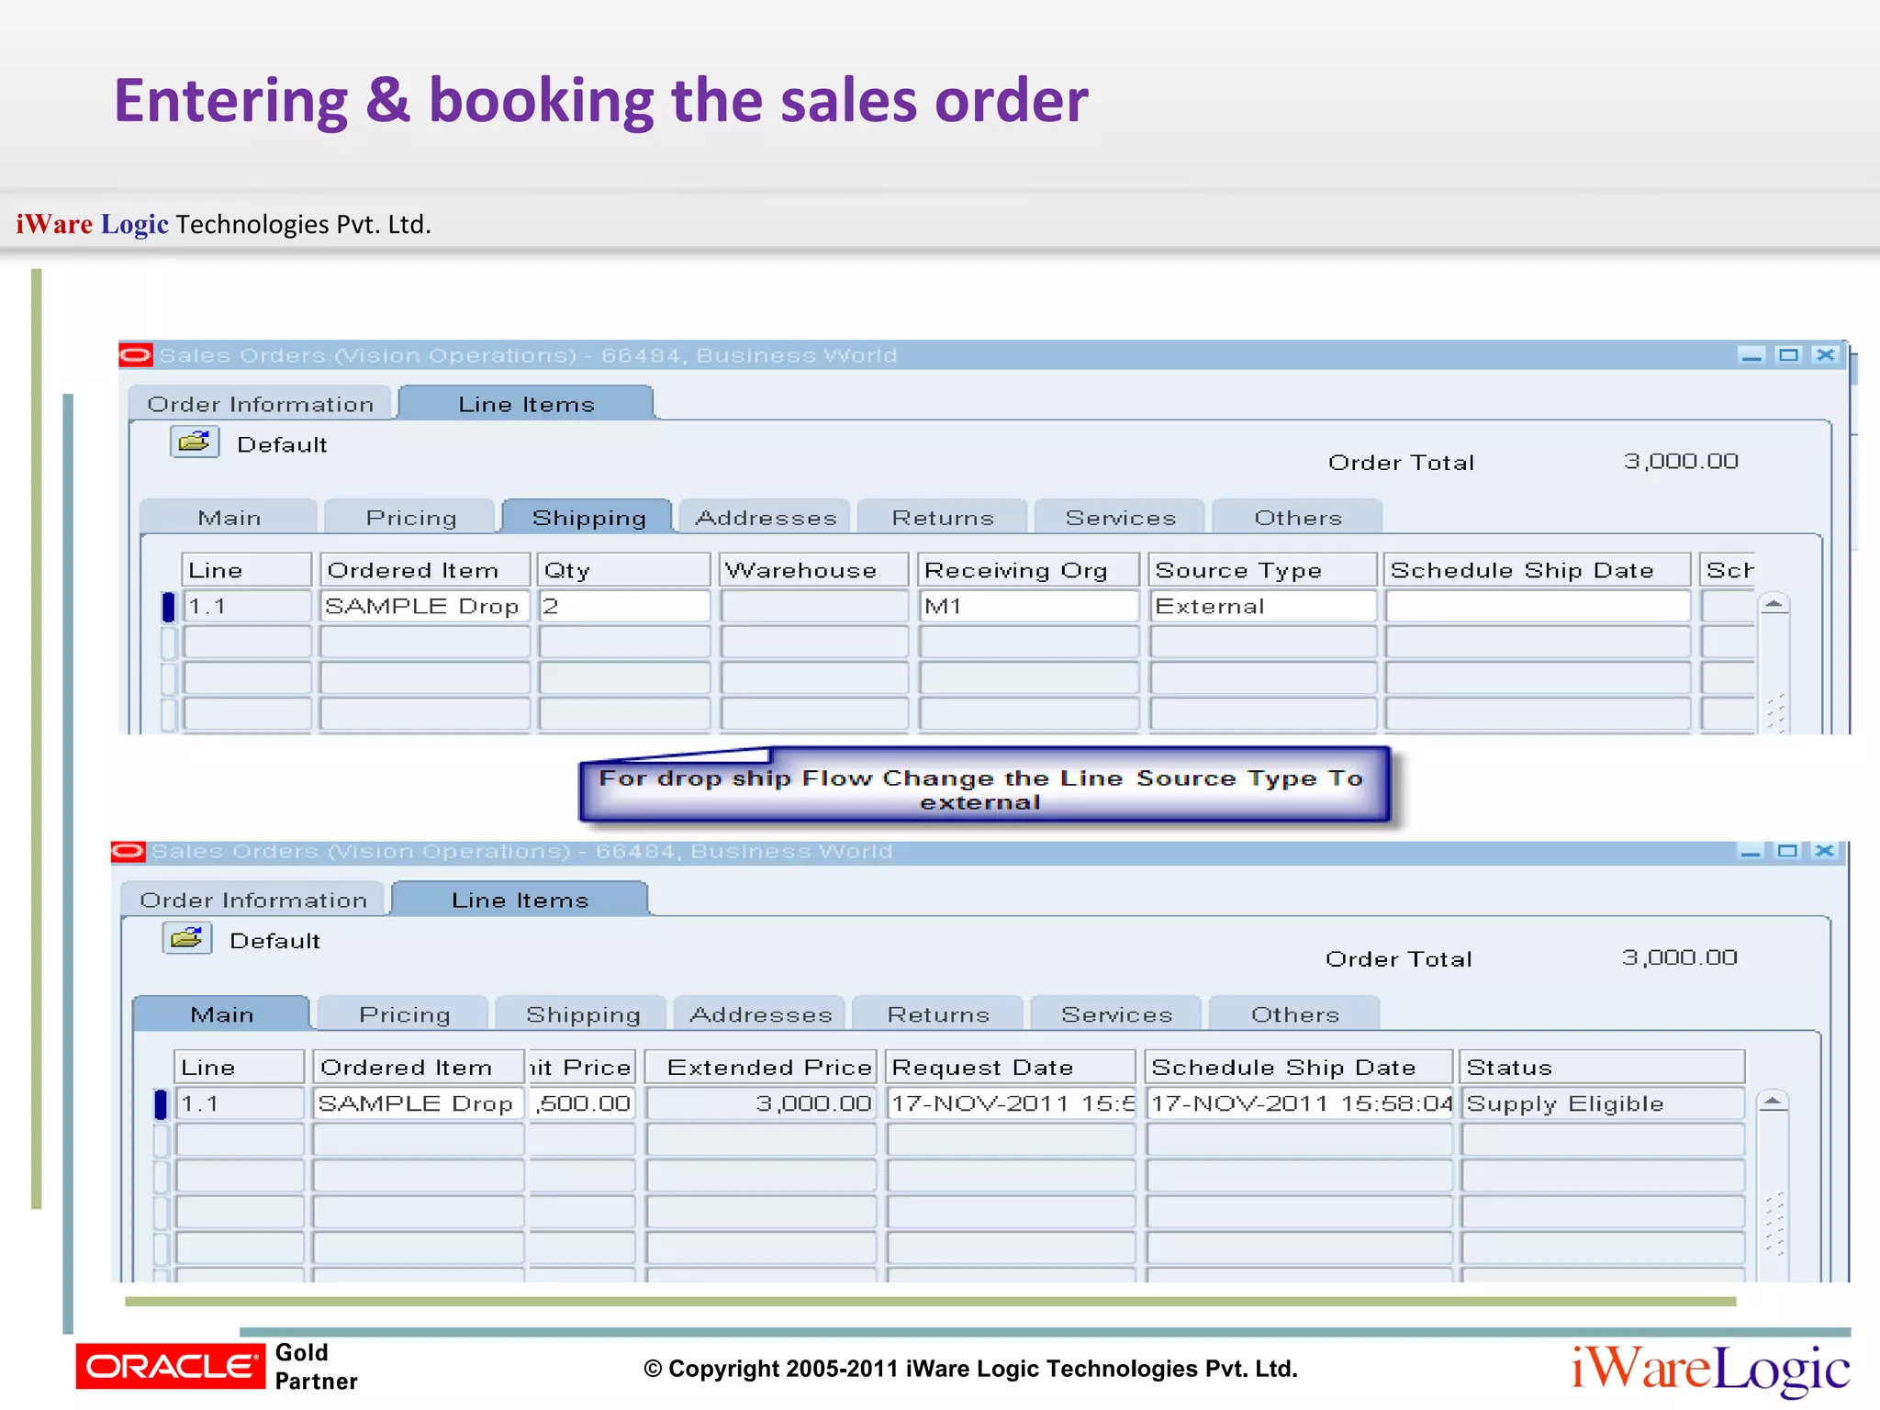Open Pricing sub-tab in lower window
Image resolution: width=1880 pixels, height=1410 pixels.
click(x=404, y=1014)
